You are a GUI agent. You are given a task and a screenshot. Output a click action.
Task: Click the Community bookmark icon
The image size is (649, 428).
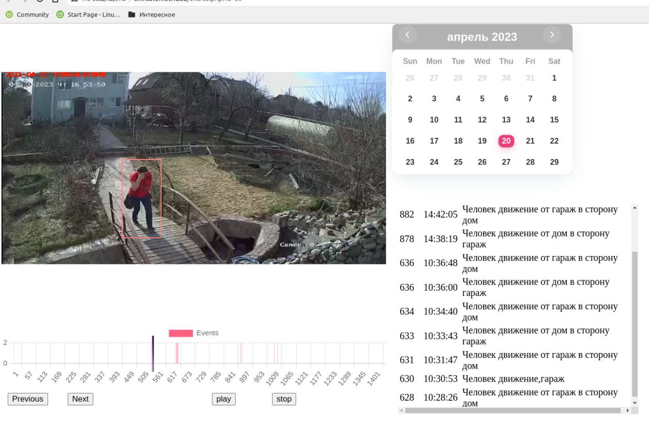[9, 14]
